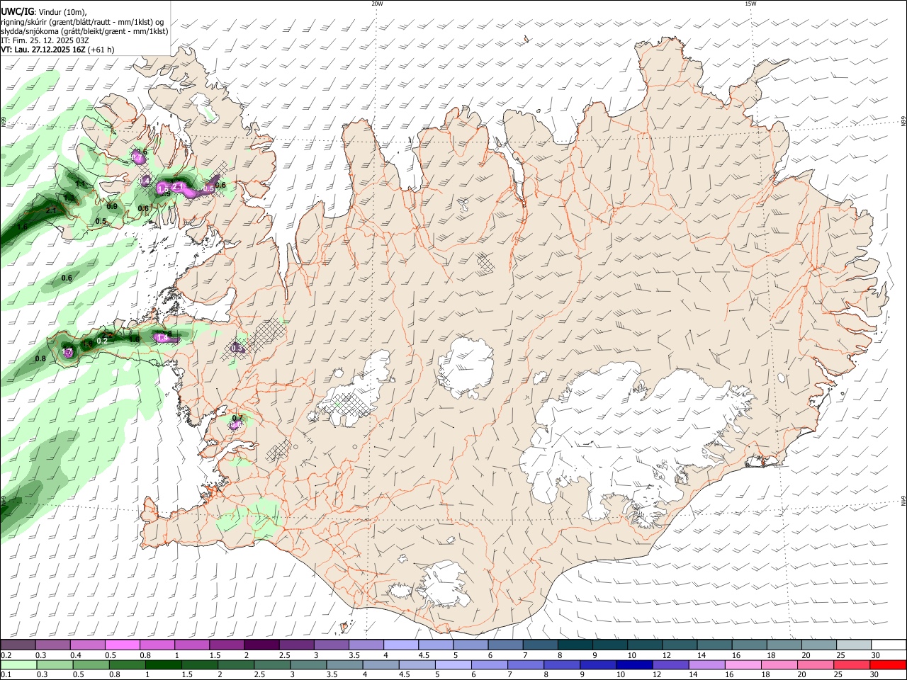Select the rain legend swatch between 4 and 4.5

(381, 664)
